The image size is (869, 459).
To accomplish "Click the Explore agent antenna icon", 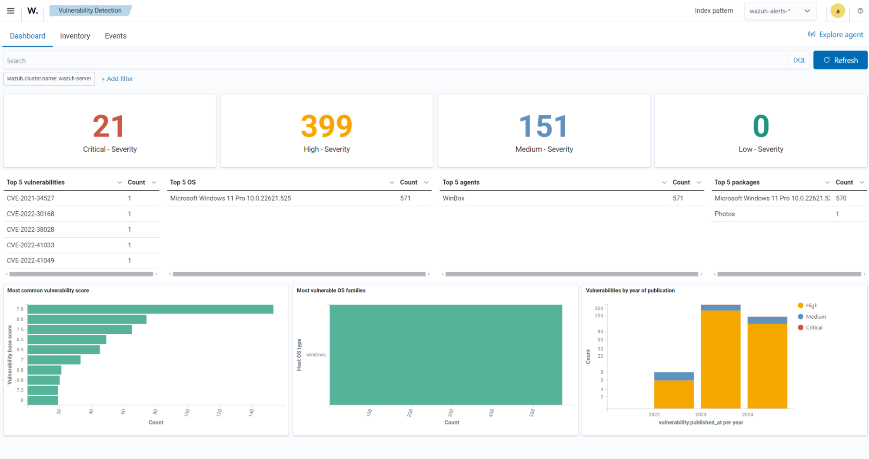I will [812, 34].
